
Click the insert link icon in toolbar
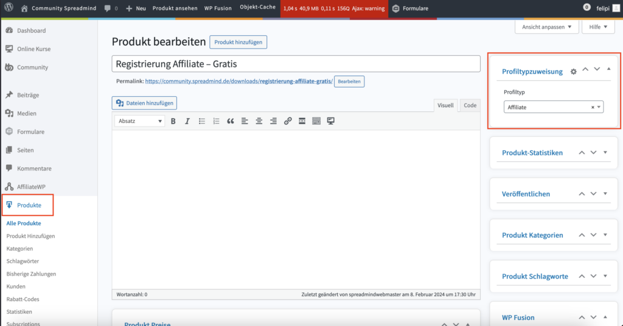point(288,121)
